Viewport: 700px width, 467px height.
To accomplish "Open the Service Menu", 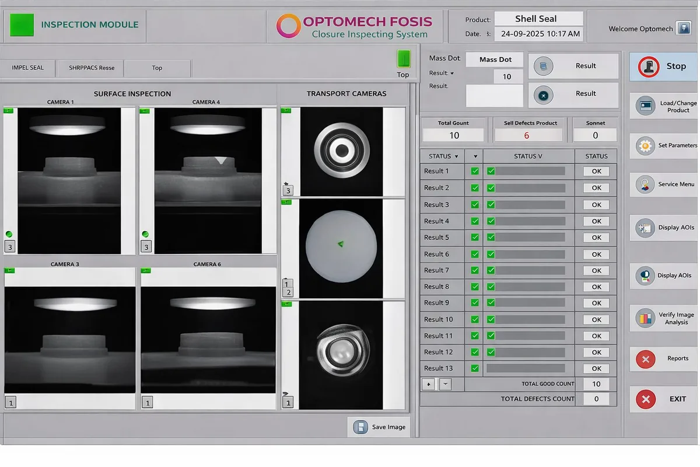I will tap(645, 185).
